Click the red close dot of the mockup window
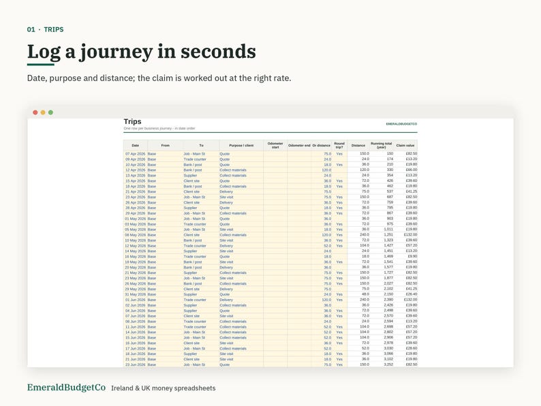 (x=35, y=112)
